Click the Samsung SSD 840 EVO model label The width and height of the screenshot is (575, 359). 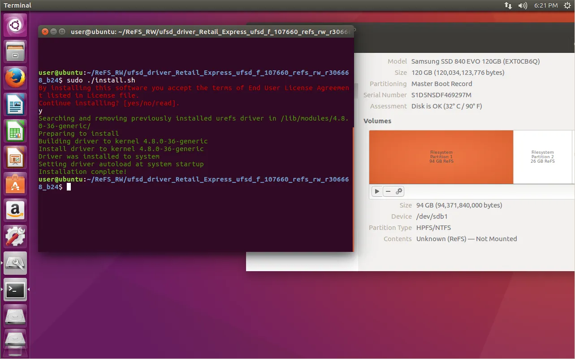(476, 61)
